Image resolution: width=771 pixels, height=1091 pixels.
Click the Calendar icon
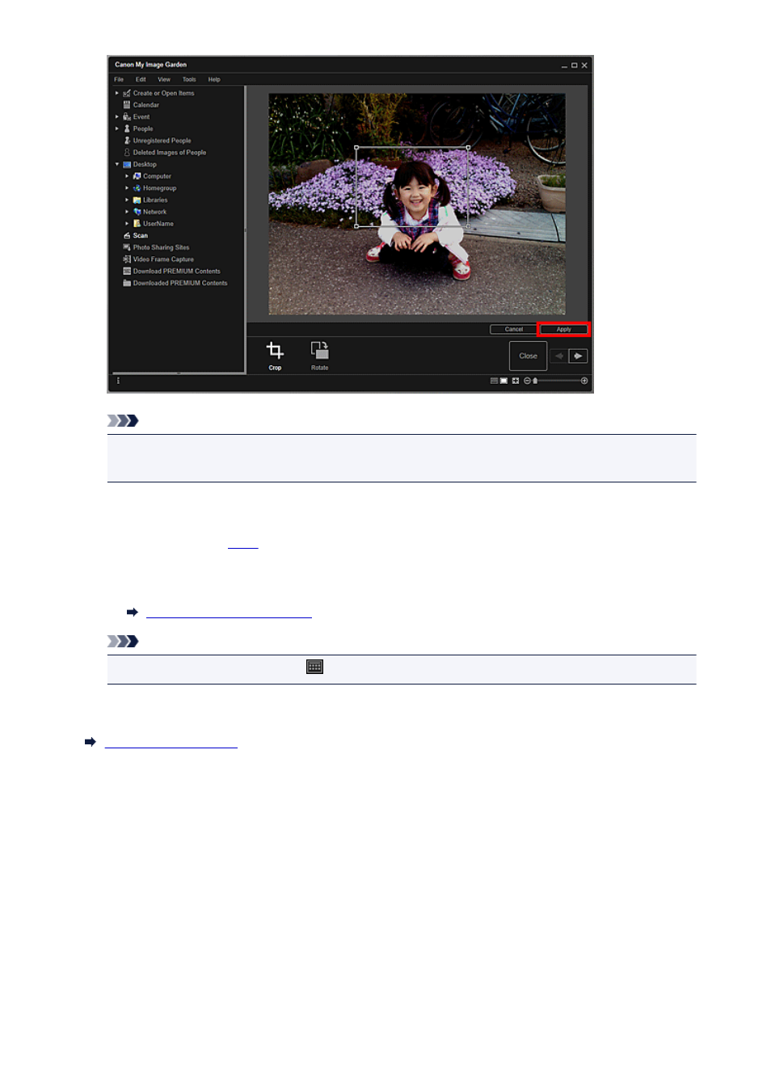coord(127,105)
